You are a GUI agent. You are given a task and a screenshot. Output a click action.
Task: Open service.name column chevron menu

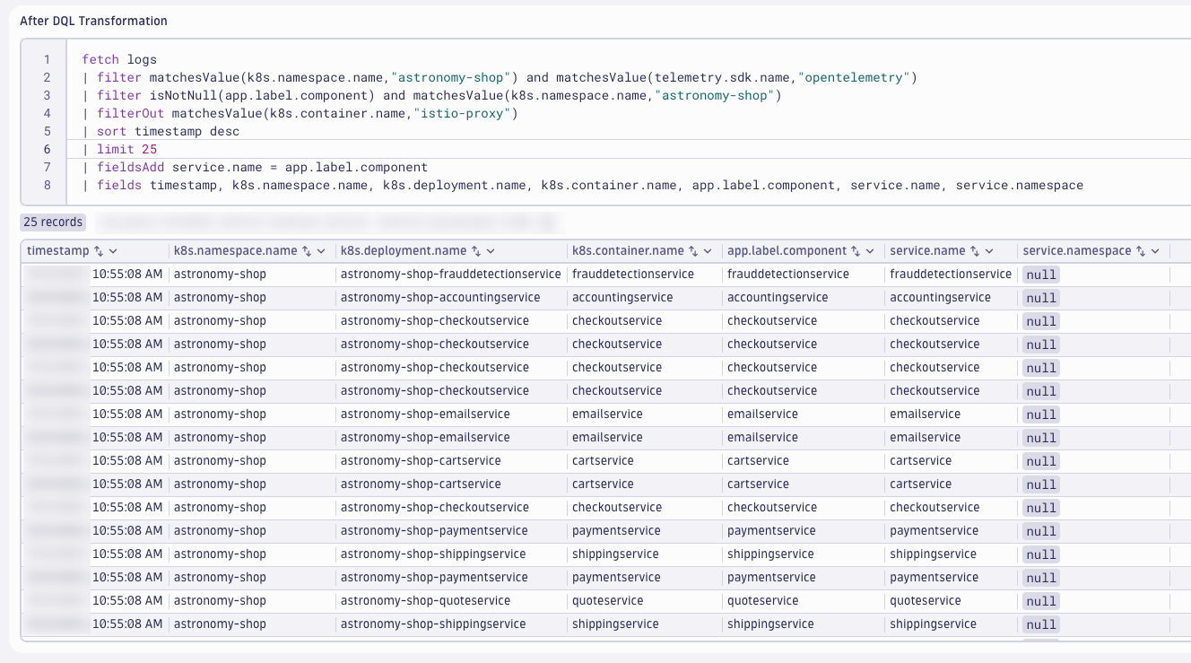(x=989, y=251)
